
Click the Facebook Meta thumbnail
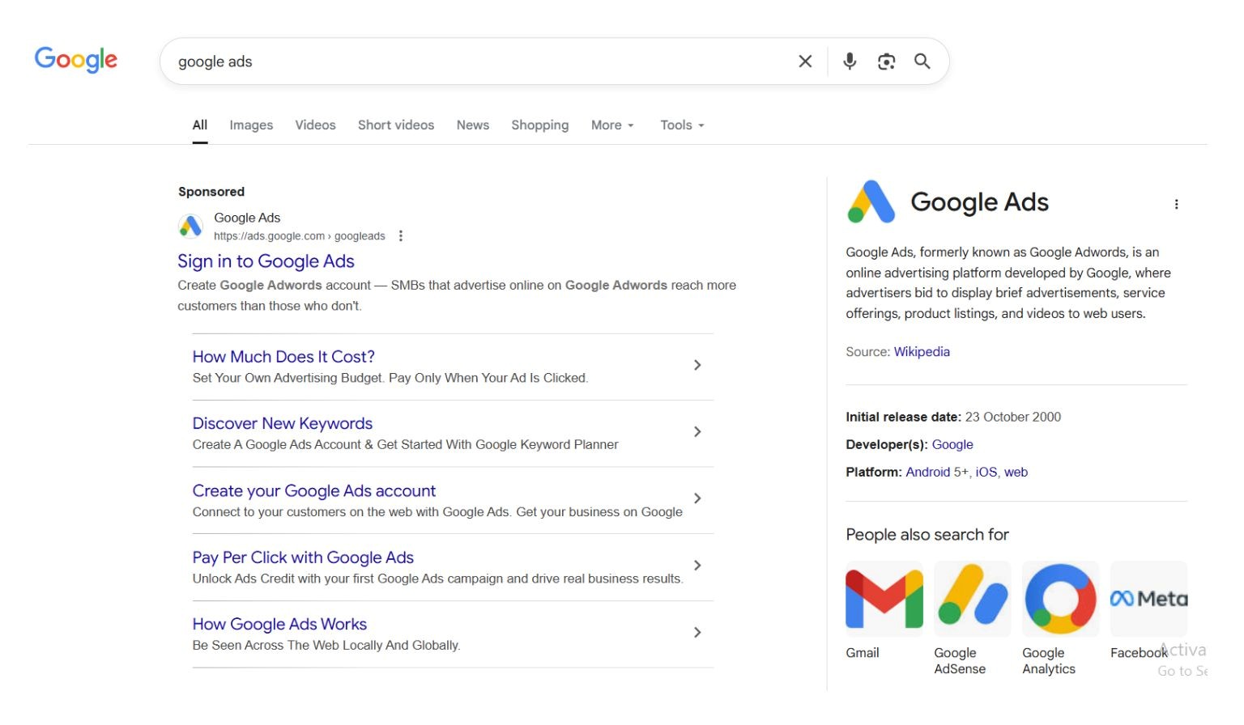[x=1148, y=599]
